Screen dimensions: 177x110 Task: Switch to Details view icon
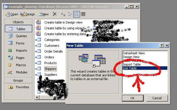83,14
